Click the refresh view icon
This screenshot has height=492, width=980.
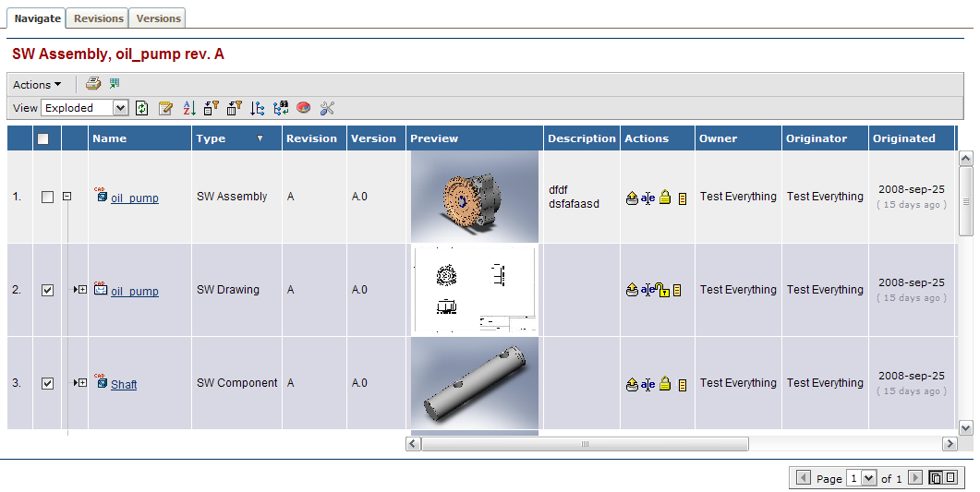(141, 108)
